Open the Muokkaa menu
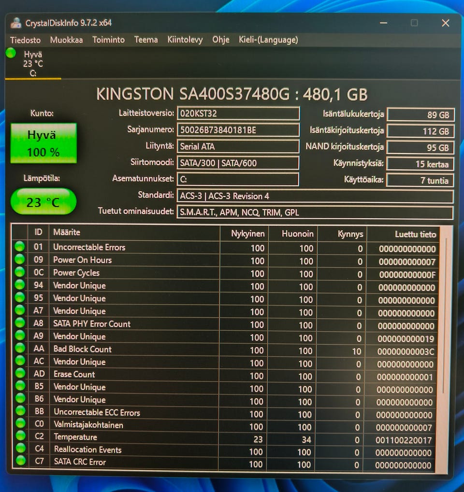This screenshot has width=464, height=492. tap(67, 40)
